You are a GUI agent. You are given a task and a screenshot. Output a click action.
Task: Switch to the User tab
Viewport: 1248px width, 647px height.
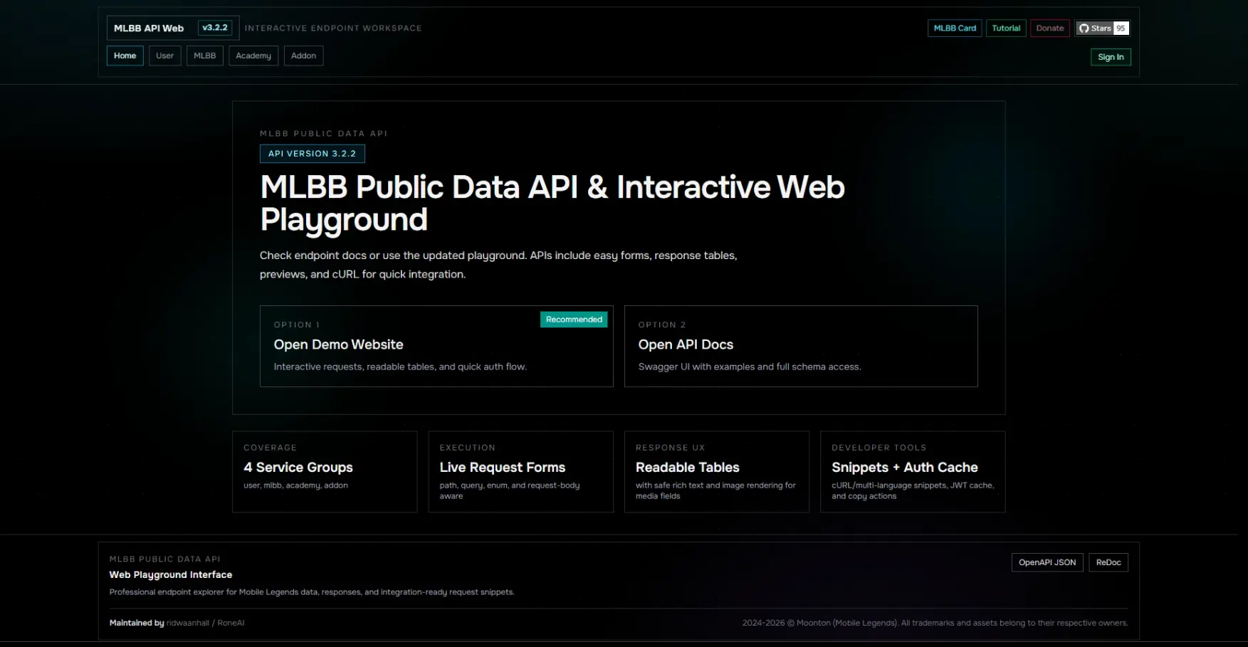coord(164,56)
